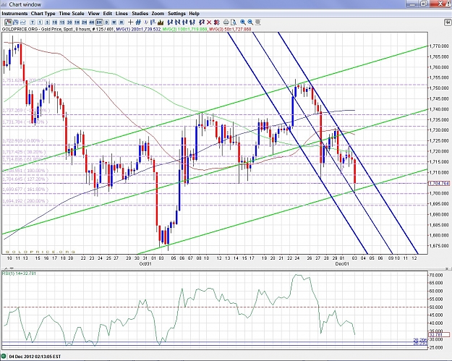The image size is (452, 361).
Task: Open the Time Scale menu
Action: 72,14
